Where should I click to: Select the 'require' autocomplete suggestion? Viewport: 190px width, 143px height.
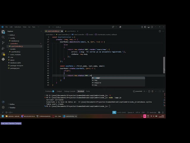118,83
